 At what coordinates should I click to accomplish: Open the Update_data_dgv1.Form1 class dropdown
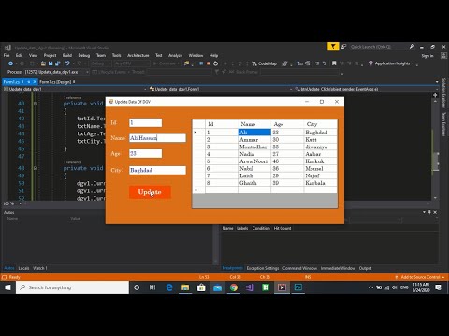pyautogui.click(x=221, y=89)
